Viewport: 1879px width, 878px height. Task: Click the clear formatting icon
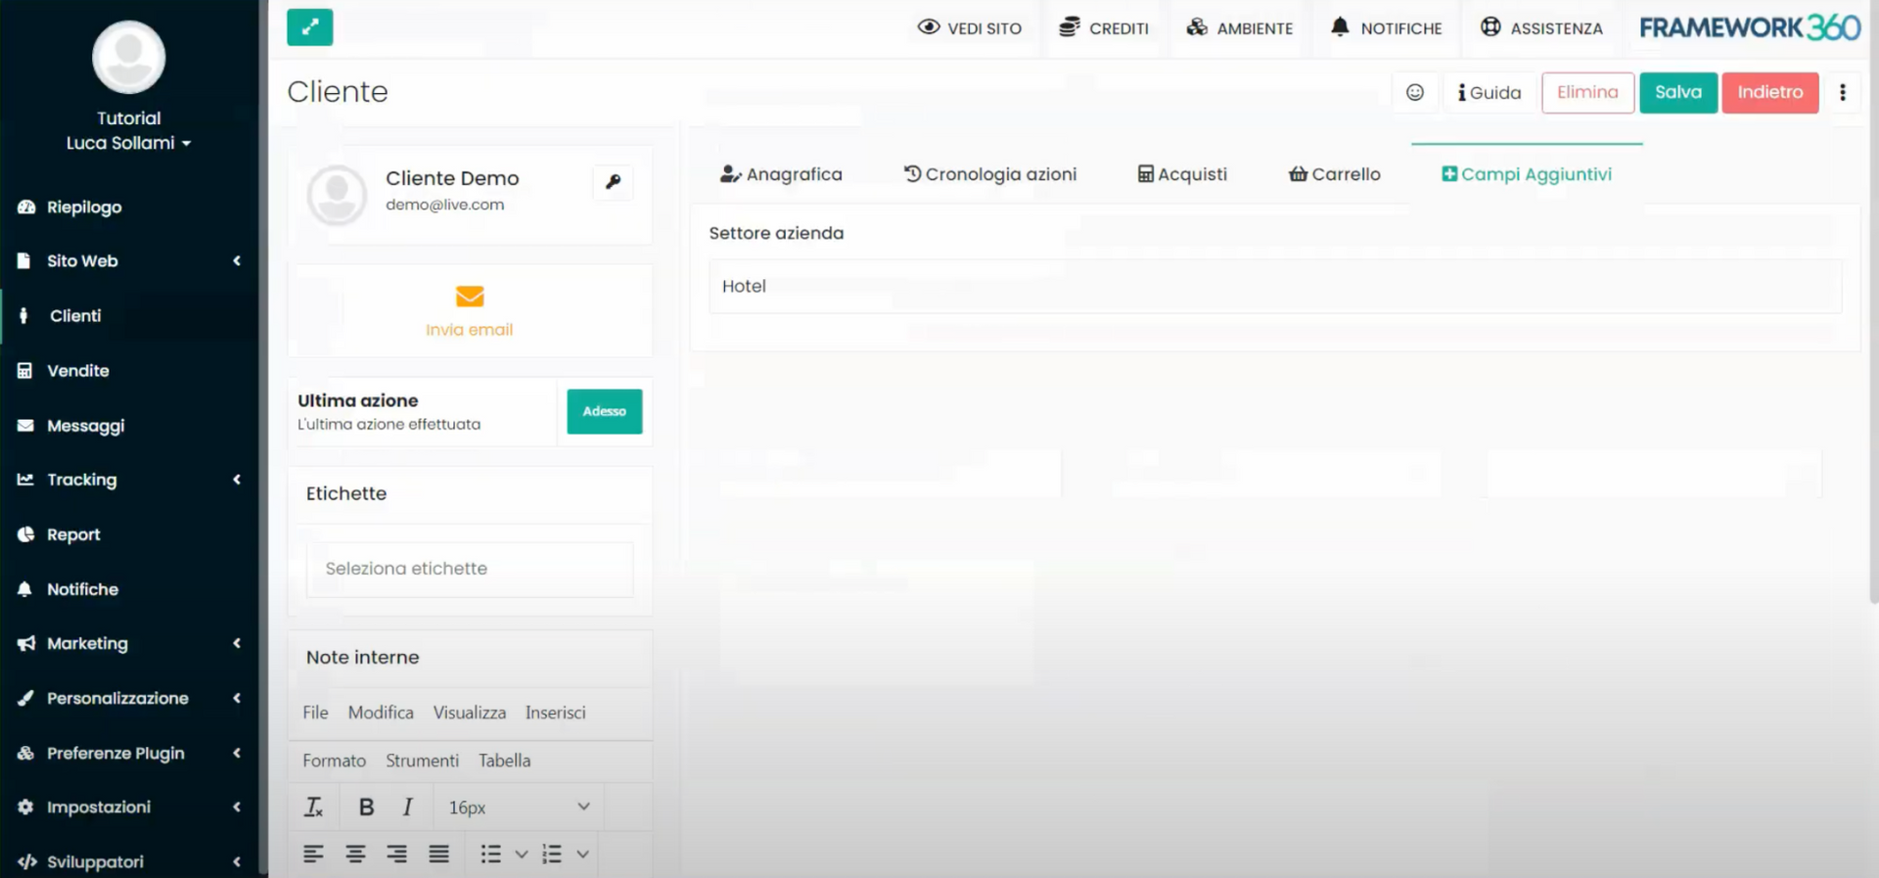(x=313, y=807)
